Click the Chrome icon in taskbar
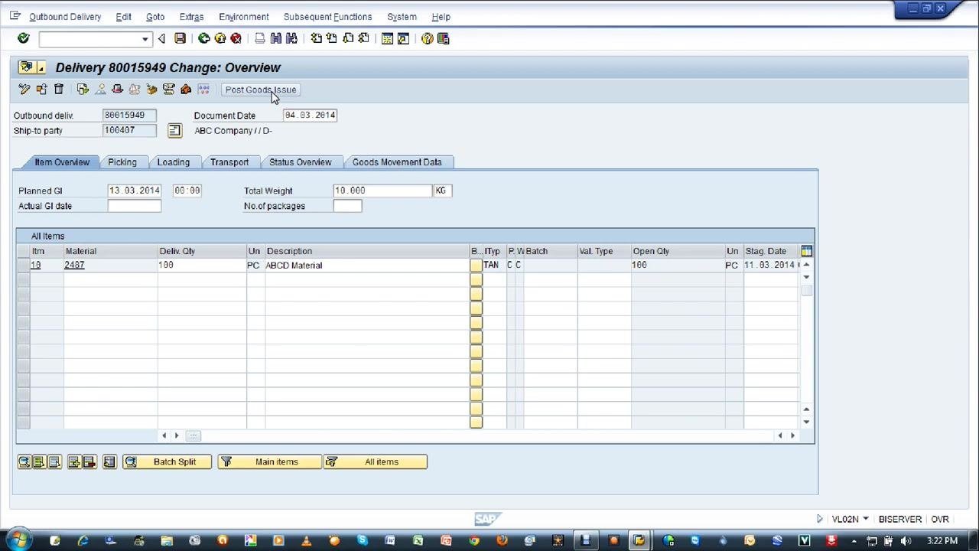This screenshot has width=979, height=551. tap(474, 541)
